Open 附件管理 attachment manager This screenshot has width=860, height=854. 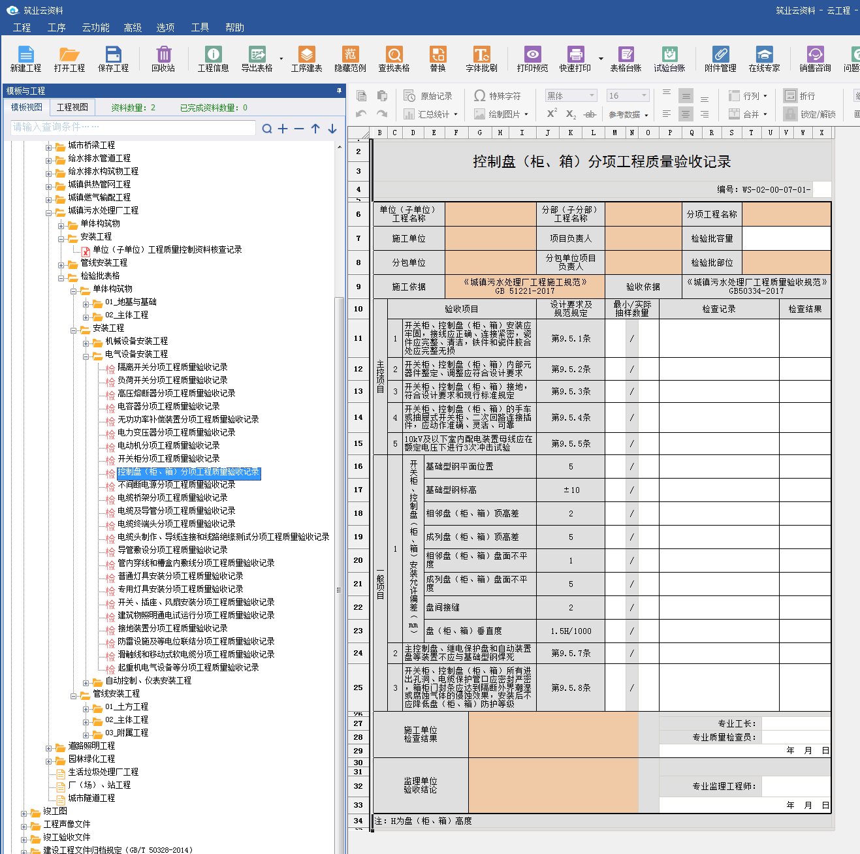[x=720, y=59]
